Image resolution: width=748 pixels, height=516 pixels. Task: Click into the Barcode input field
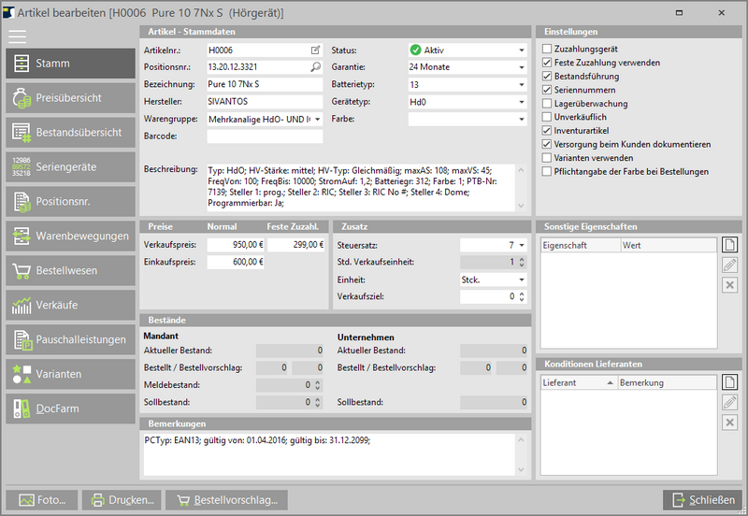coord(265,136)
